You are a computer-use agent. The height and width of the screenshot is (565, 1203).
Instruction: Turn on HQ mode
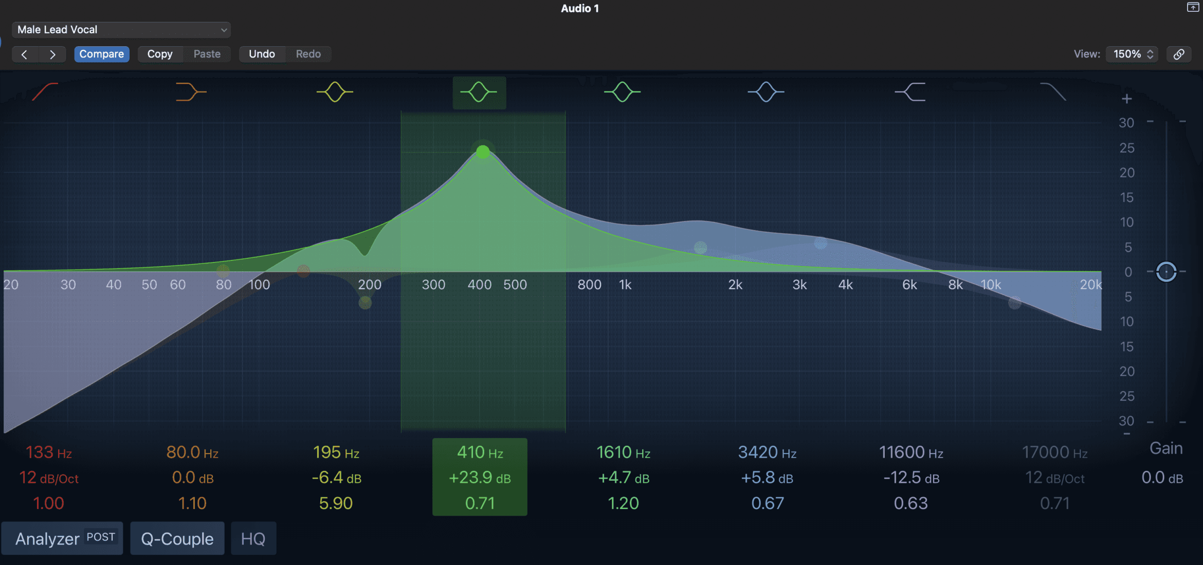(253, 538)
